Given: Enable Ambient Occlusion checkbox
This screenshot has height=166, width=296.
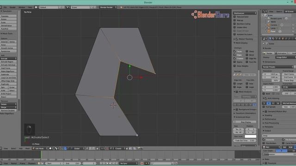Looking at the screenshot, I should click(234, 34).
